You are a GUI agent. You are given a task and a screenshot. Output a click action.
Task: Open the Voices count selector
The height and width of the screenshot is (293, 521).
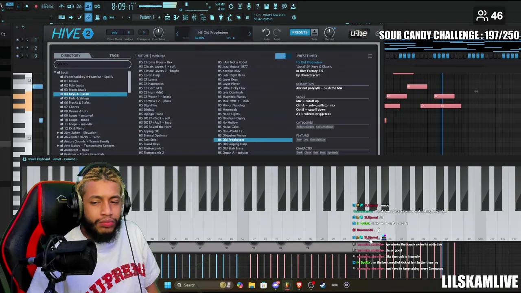click(x=129, y=33)
